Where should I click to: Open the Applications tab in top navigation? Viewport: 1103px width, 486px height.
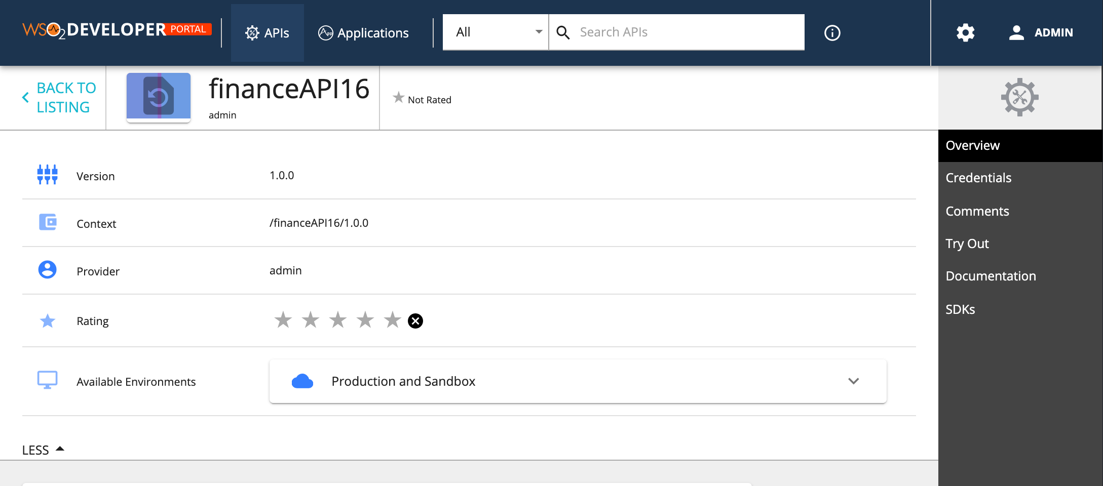363,33
